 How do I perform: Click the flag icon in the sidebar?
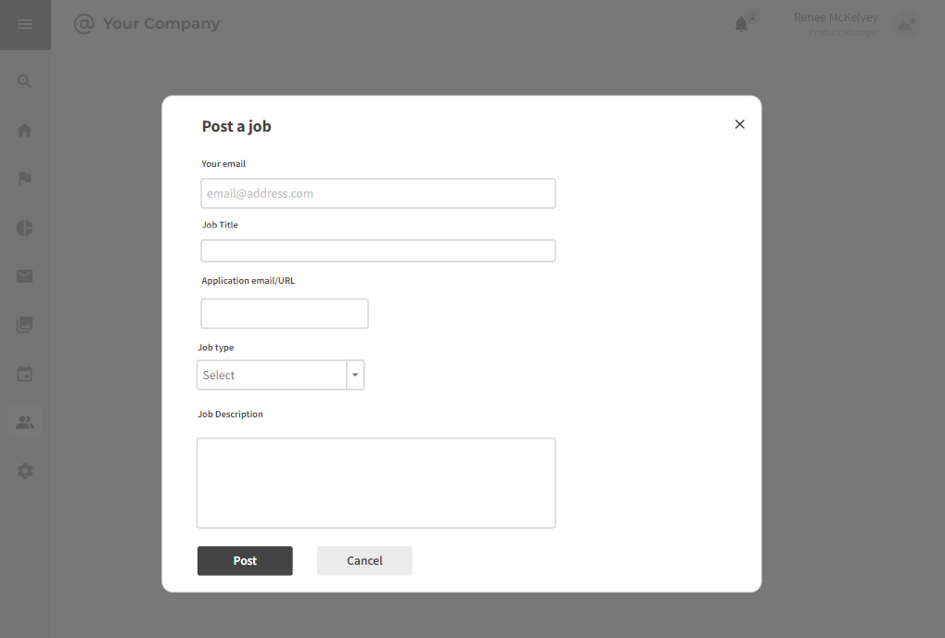24,178
